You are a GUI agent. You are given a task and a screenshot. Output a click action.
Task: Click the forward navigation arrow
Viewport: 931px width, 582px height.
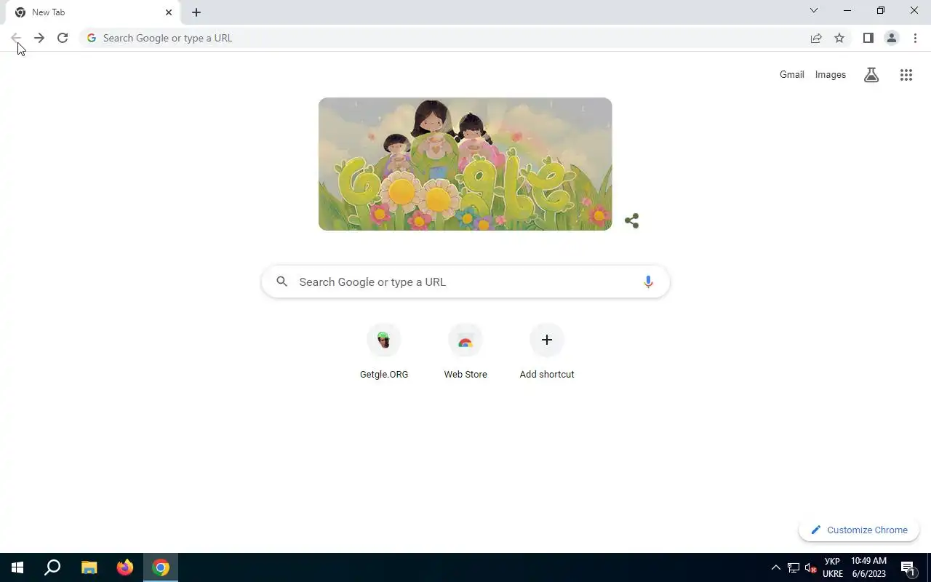click(x=39, y=38)
